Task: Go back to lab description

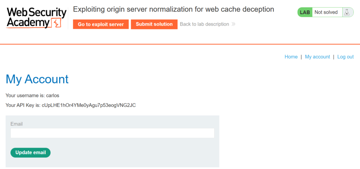Action: tap(204, 24)
